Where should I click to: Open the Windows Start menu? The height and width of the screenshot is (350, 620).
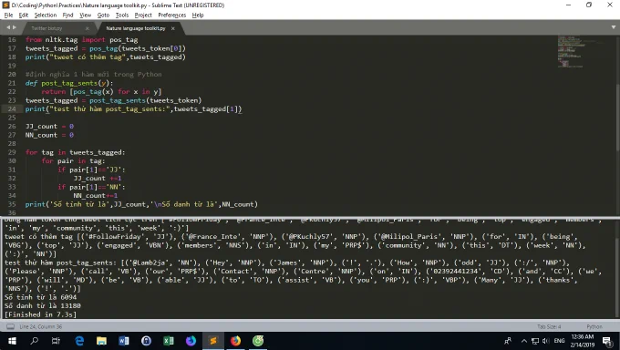coord(12,341)
